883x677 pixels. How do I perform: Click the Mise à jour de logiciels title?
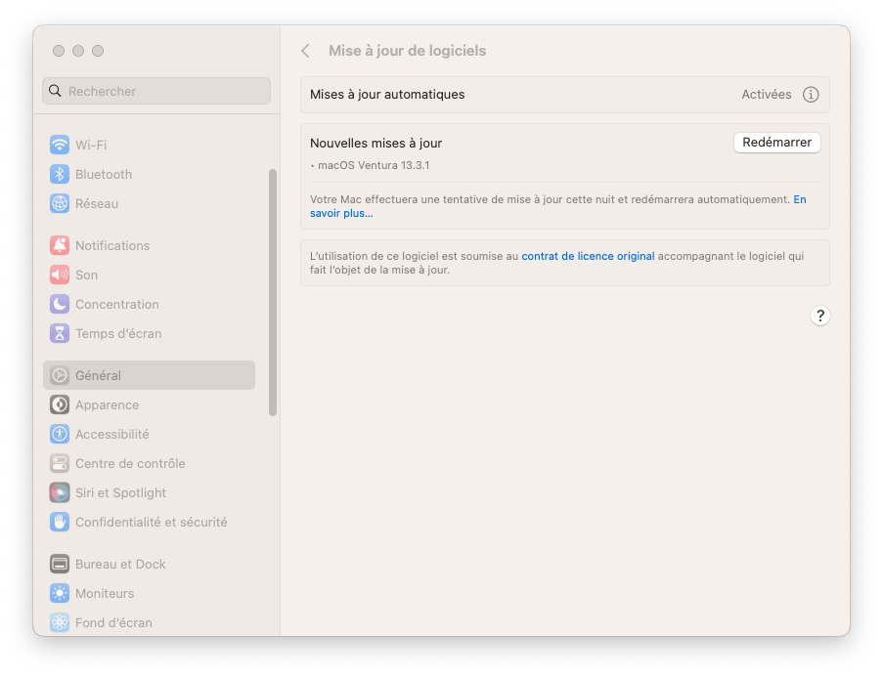point(407,51)
